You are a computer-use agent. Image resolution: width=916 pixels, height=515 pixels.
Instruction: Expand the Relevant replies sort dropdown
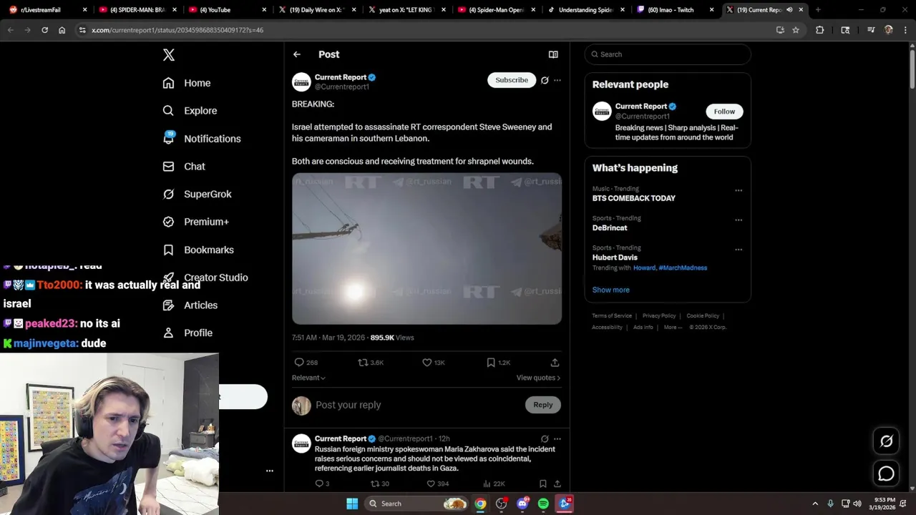point(308,378)
